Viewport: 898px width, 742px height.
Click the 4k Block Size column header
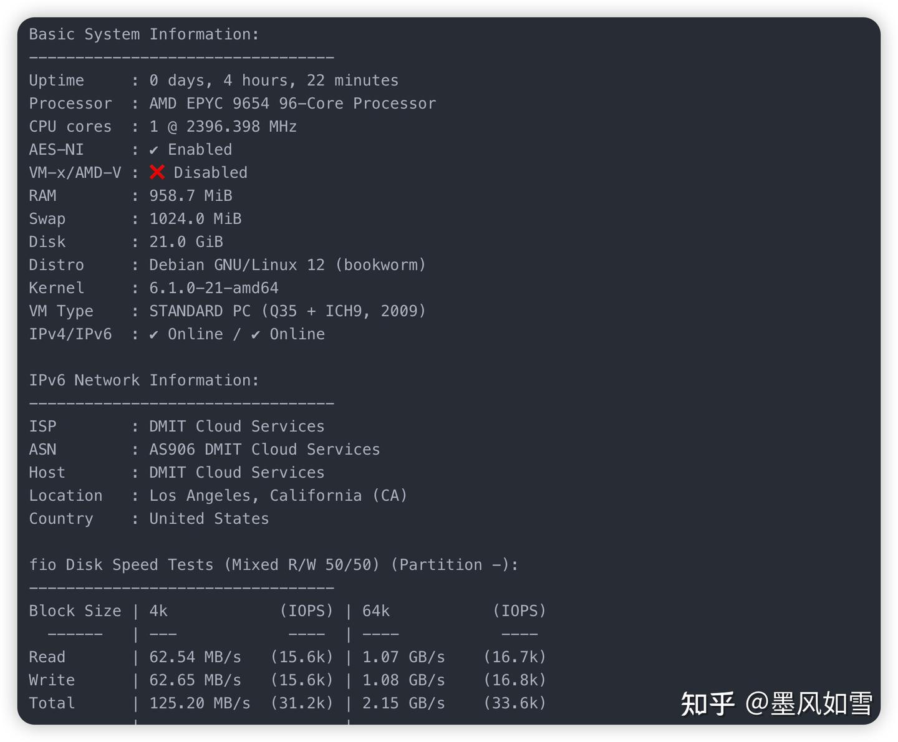[x=158, y=611]
